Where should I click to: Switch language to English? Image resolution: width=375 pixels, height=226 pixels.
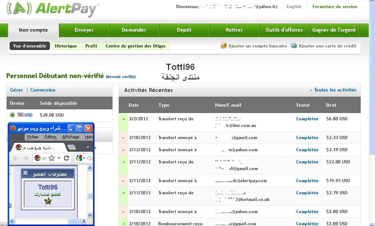294,7
